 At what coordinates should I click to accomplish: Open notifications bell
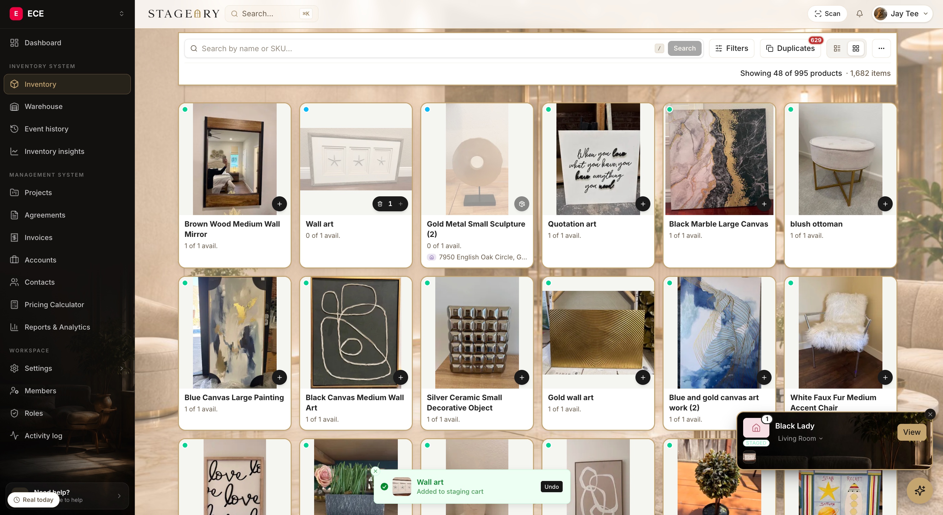[859, 13]
